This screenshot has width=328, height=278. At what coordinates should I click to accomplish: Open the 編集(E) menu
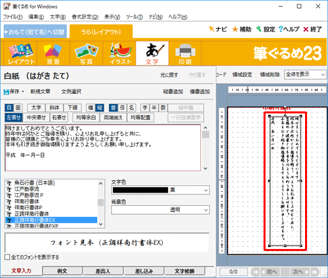[36, 17]
